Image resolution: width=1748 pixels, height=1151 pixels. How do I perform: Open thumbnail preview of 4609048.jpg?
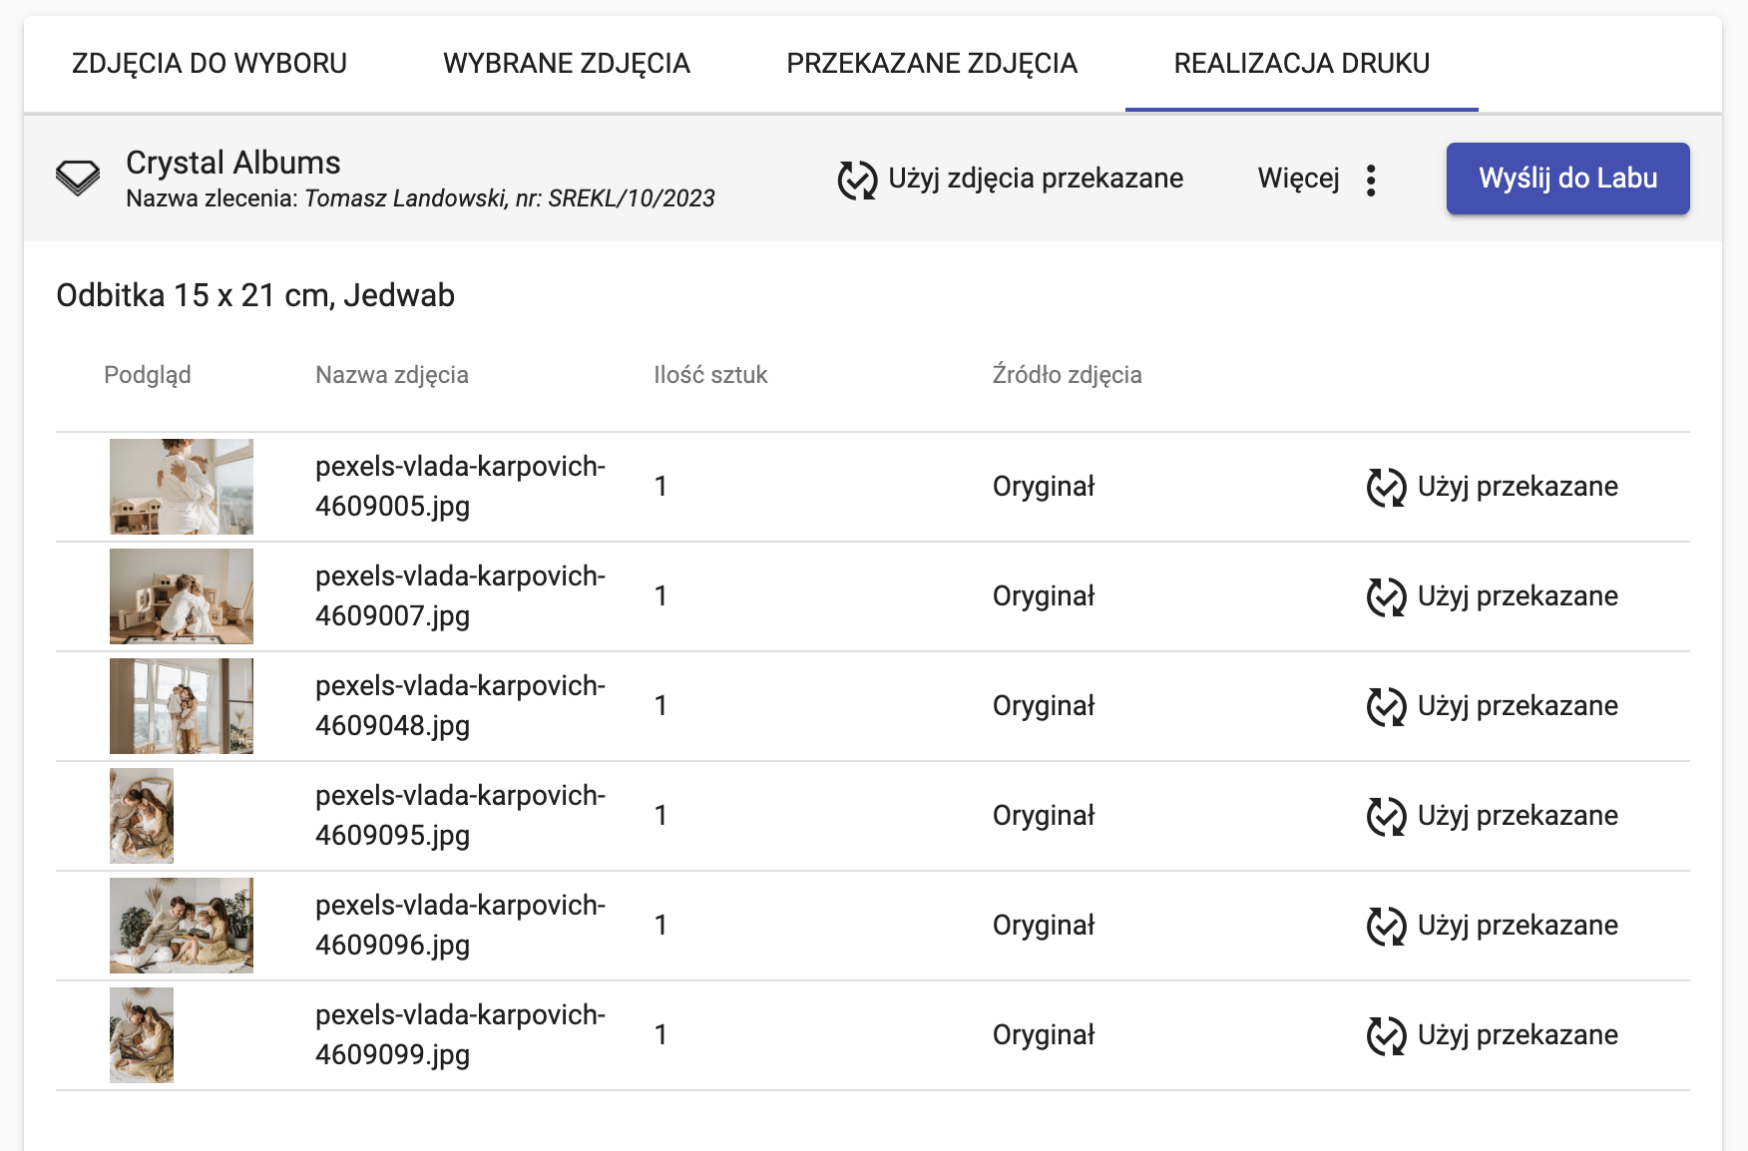click(x=182, y=706)
